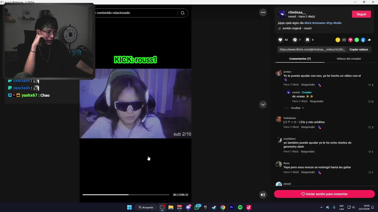The height and width of the screenshot is (212, 378).
Task: Open the microphone tray icon
Action: click(334, 207)
